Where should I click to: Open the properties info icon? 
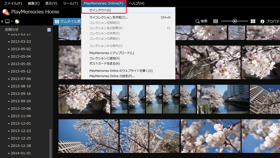[x=262, y=21]
